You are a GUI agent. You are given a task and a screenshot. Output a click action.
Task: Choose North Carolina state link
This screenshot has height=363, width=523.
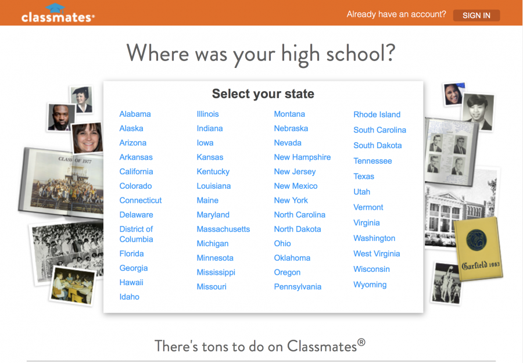click(x=300, y=214)
